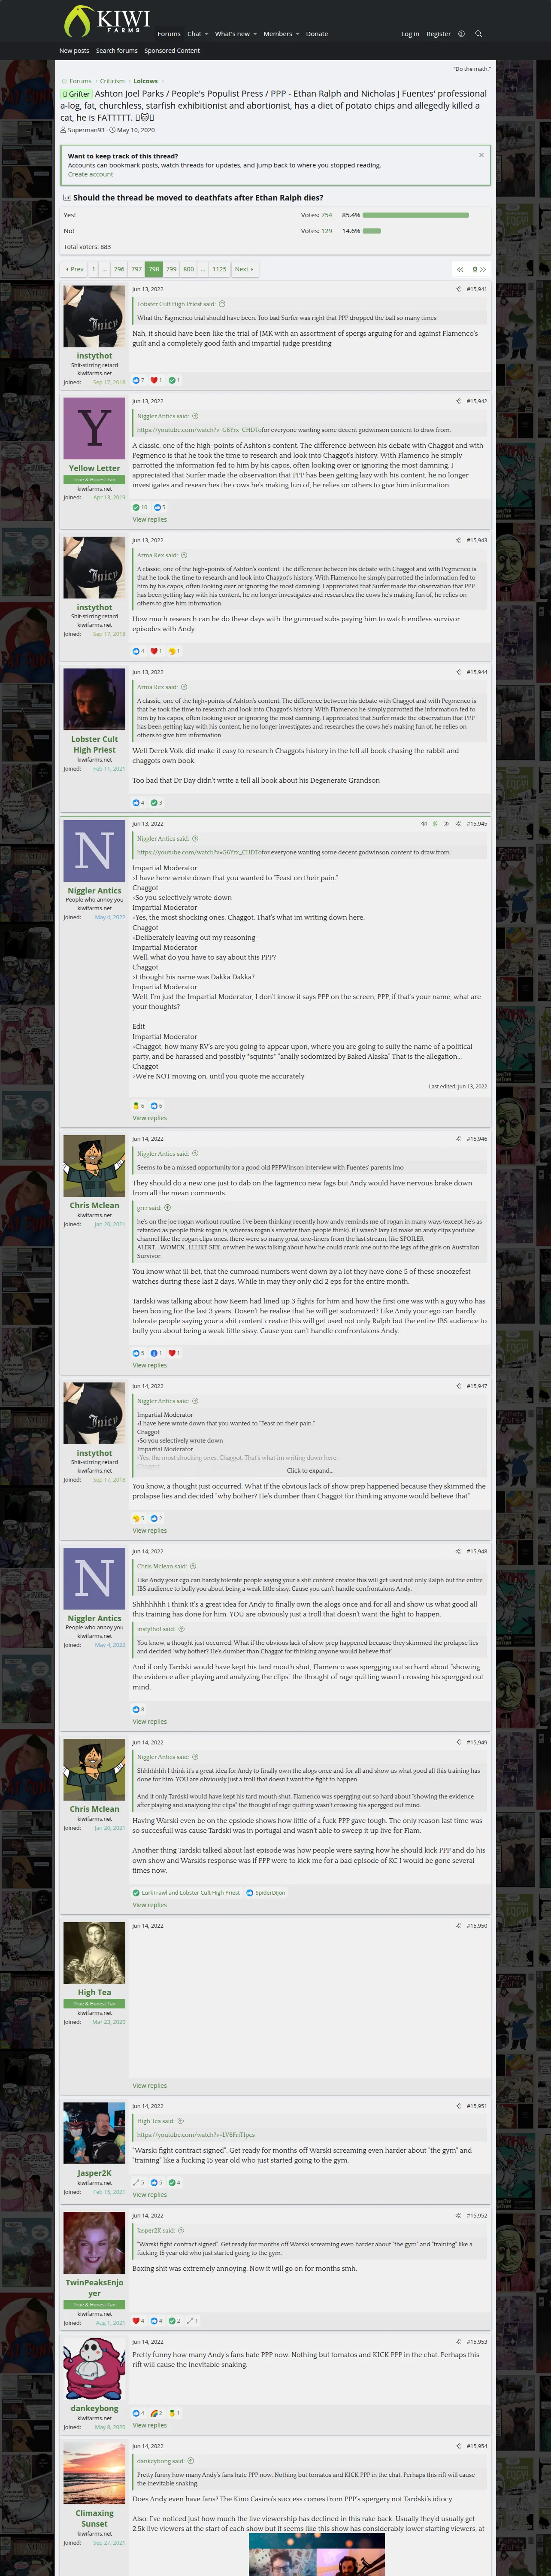Click the Prev page button
551x2576 pixels.
[75, 269]
